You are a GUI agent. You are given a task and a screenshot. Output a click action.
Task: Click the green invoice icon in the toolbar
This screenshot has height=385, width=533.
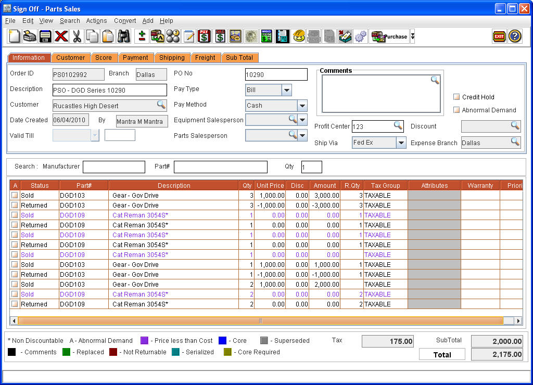267,36
